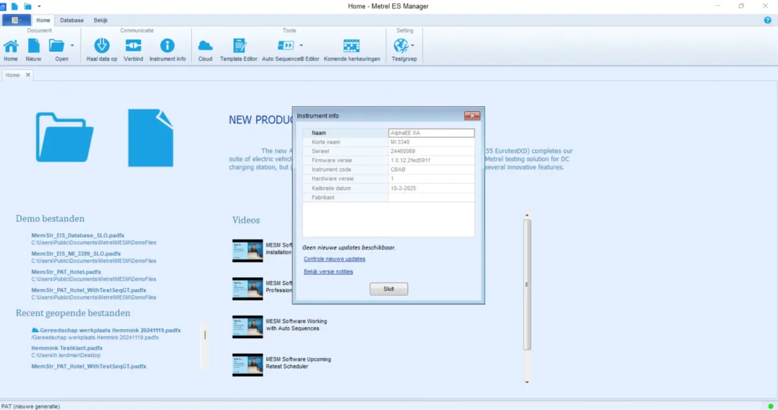
Task: Expand the Open button dropdown arrow
Action: (x=72, y=46)
